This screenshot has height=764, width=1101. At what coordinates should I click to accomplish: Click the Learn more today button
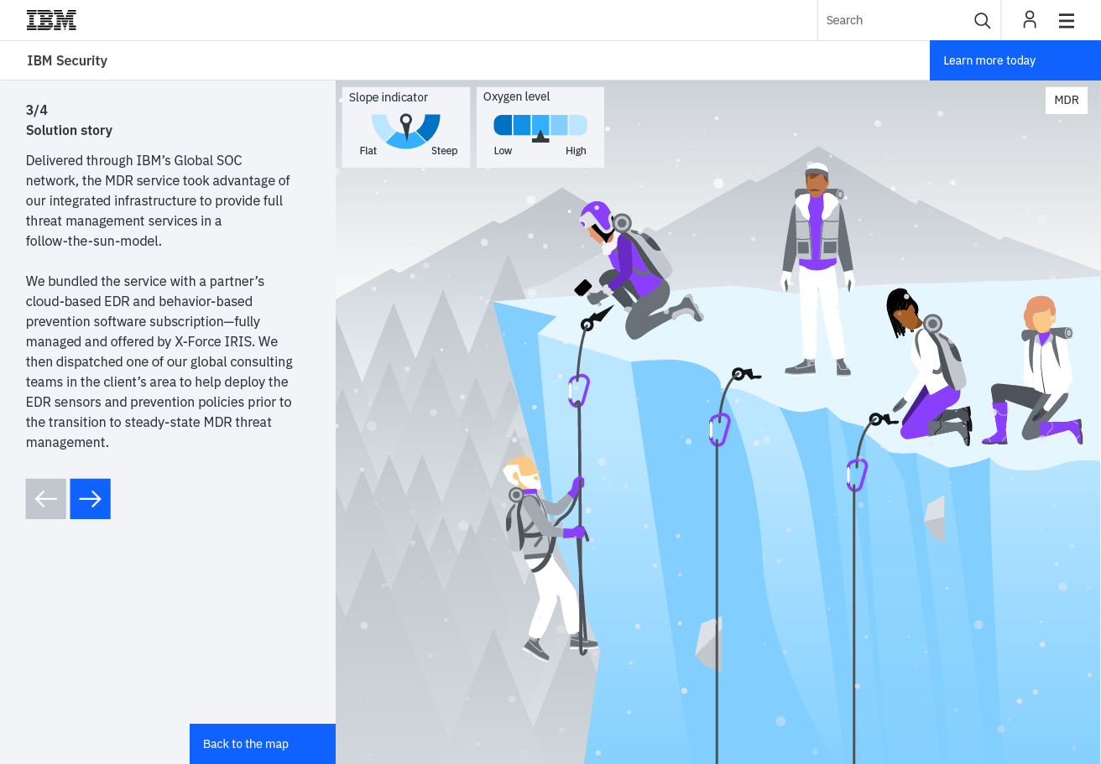click(x=1015, y=60)
